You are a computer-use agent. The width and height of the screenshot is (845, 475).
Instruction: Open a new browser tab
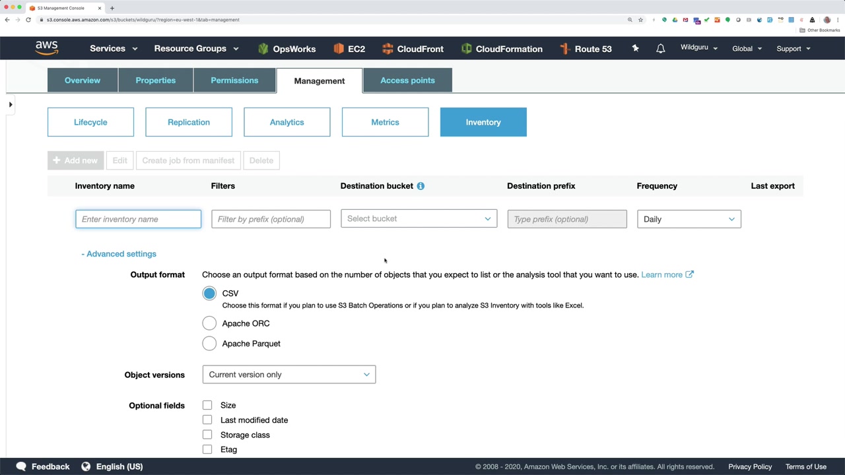[x=112, y=8]
